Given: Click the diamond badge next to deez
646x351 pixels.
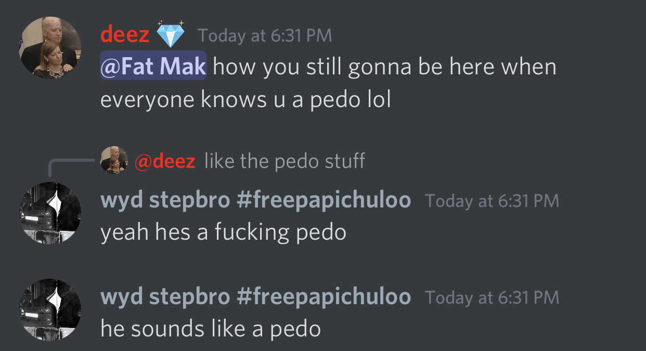Looking at the screenshot, I should (x=171, y=34).
